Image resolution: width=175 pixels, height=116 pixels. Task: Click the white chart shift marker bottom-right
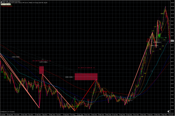[x=169, y=111]
